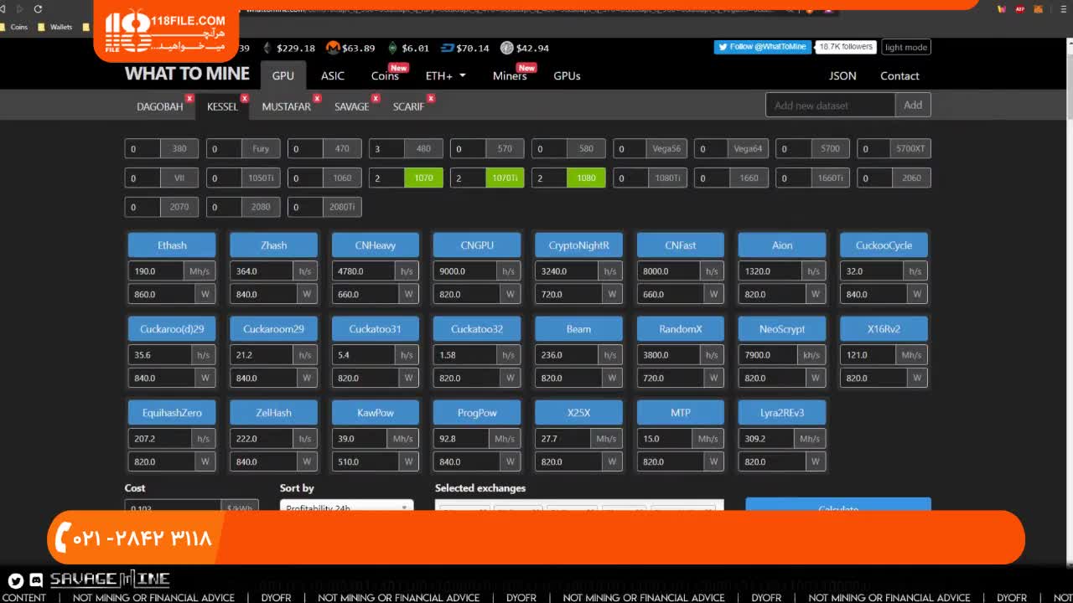Toggle the green 1080 GPU button
The image size is (1073, 603).
586,178
